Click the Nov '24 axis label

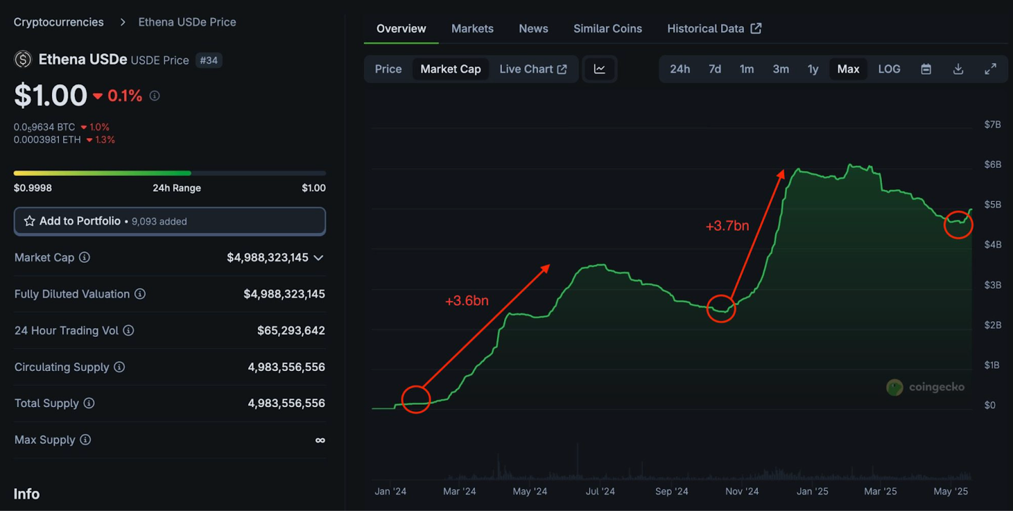click(x=742, y=491)
